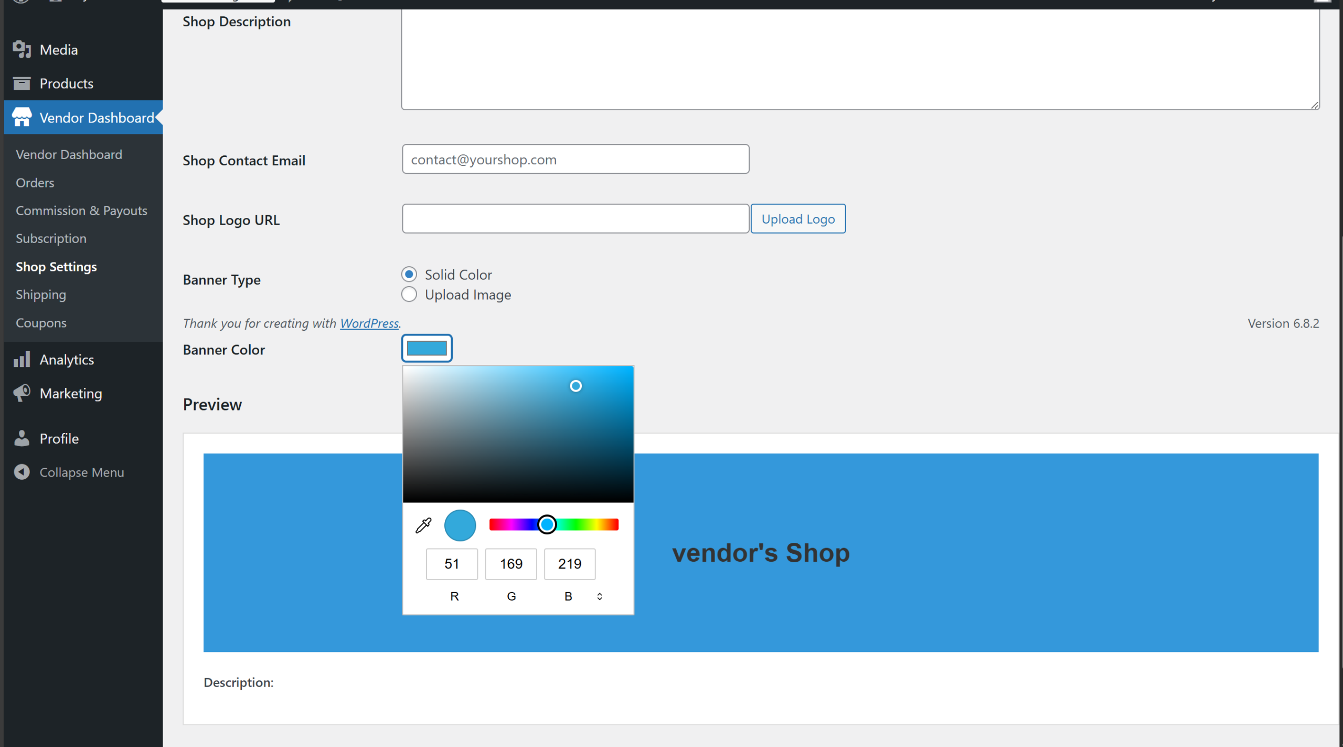Click the Shop Contact Email label
Viewport: 1343px width, 747px height.
pos(244,161)
